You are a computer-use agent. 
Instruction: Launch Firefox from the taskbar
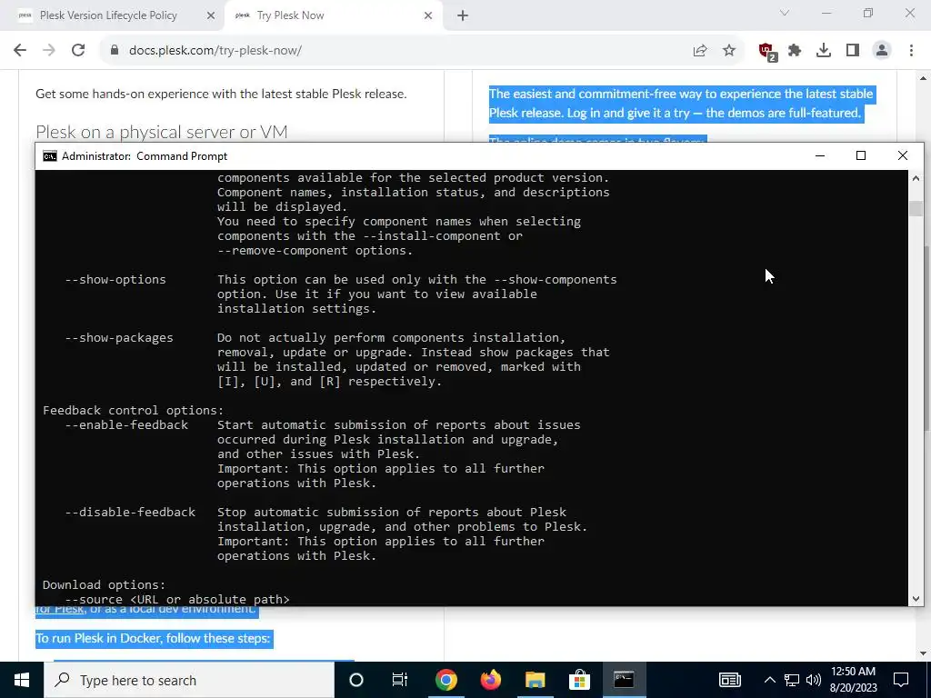tap(490, 680)
